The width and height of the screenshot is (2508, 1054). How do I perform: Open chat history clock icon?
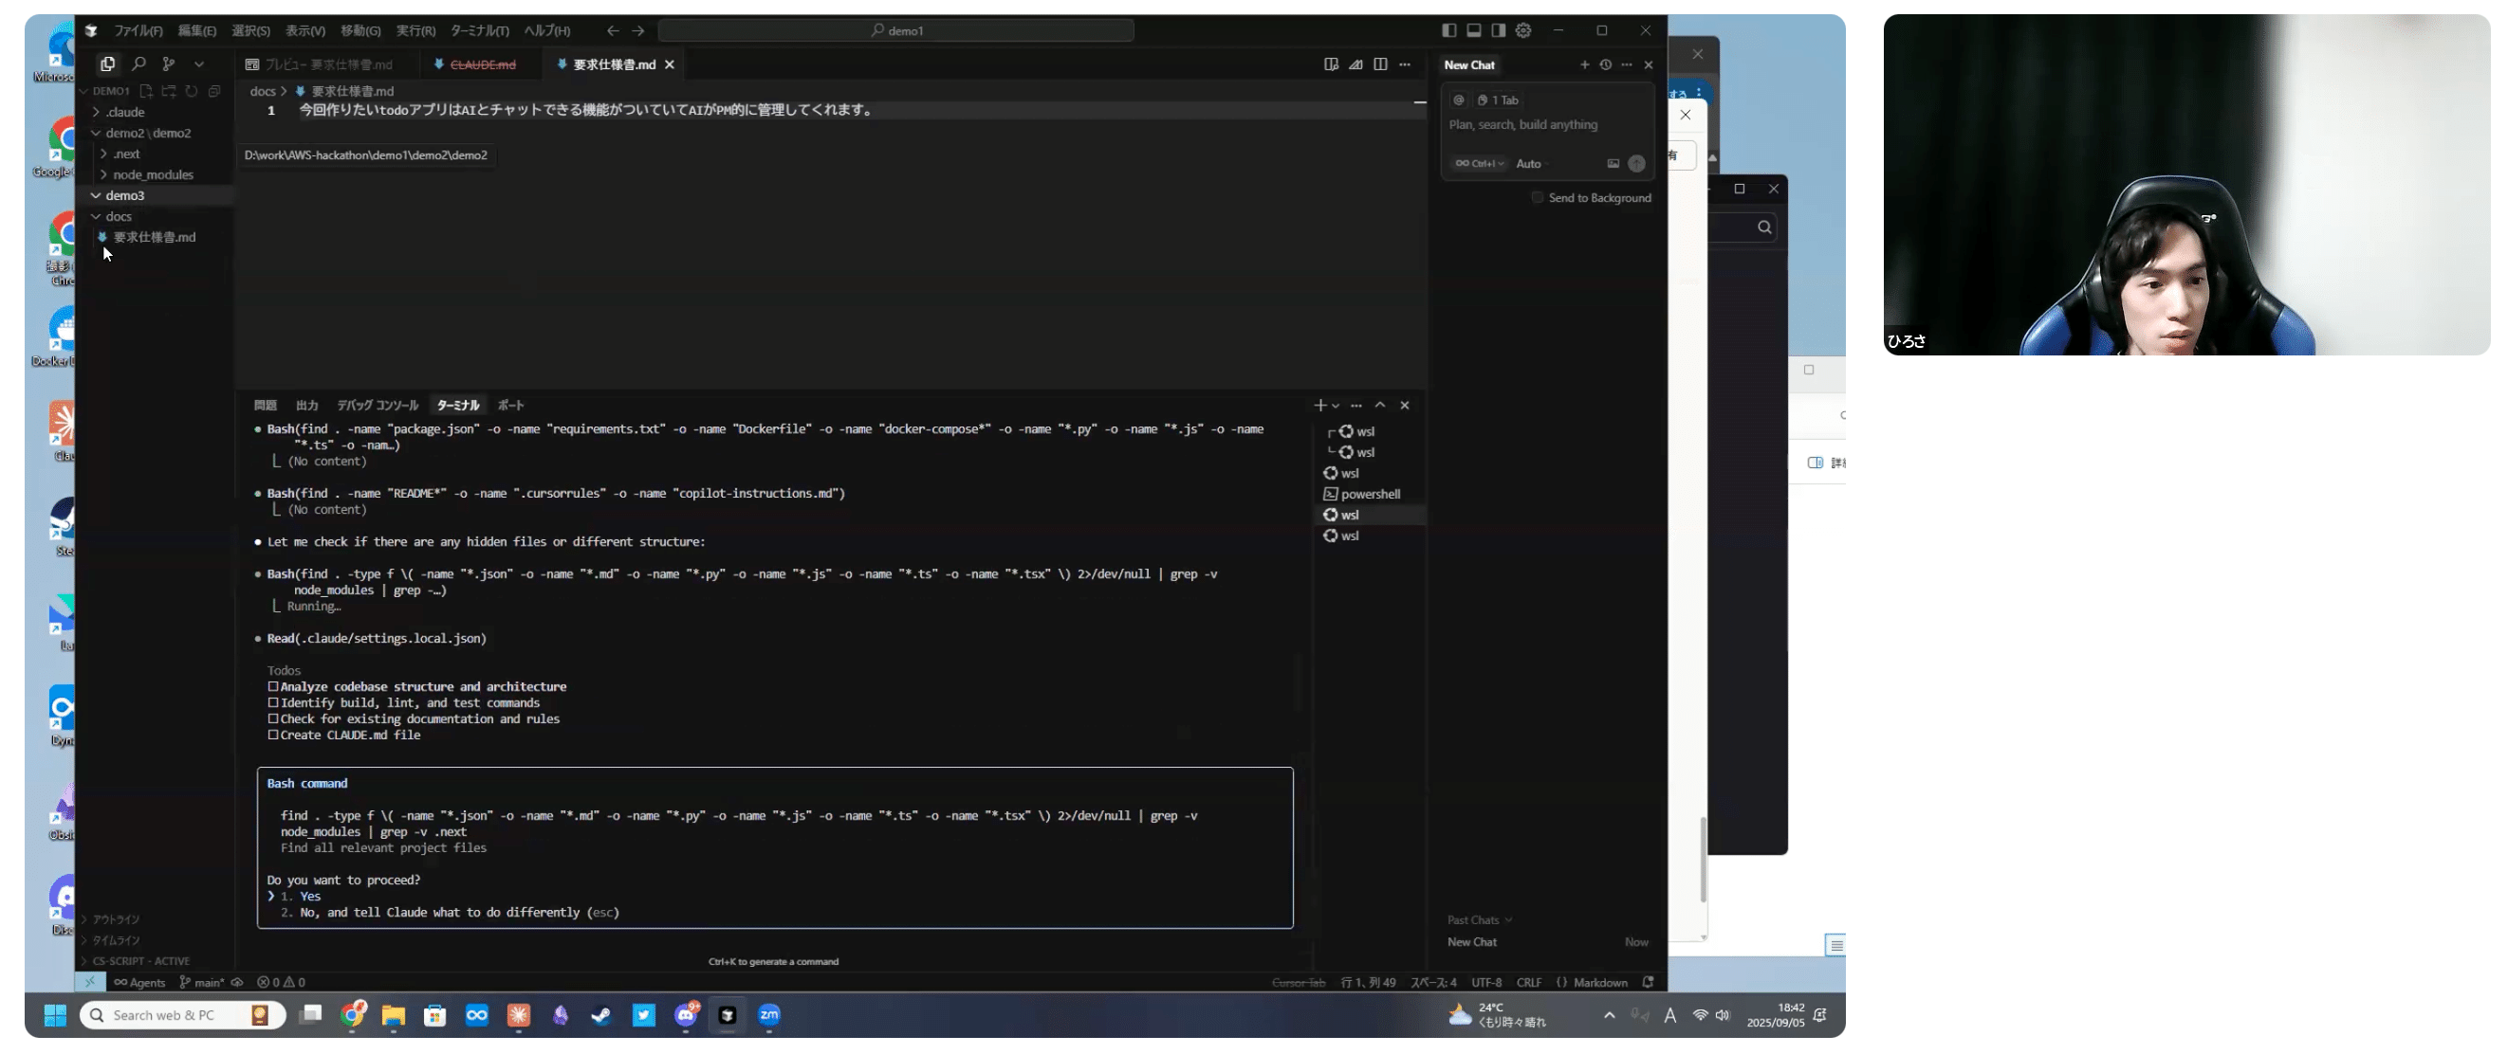point(1606,65)
